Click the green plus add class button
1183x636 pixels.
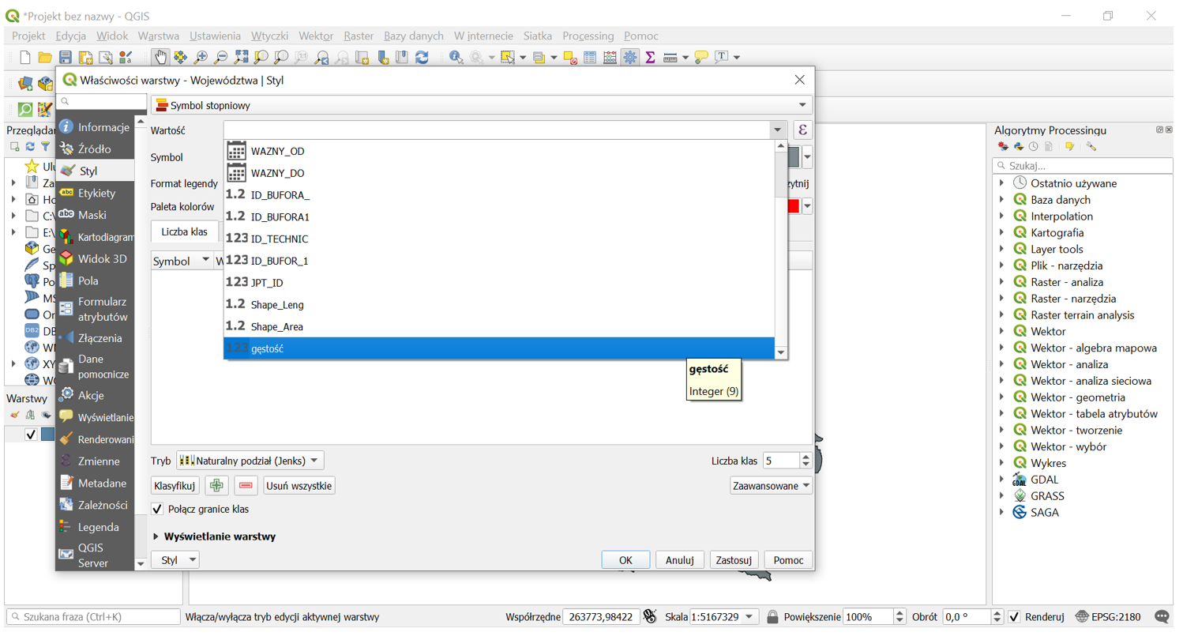[x=216, y=485]
